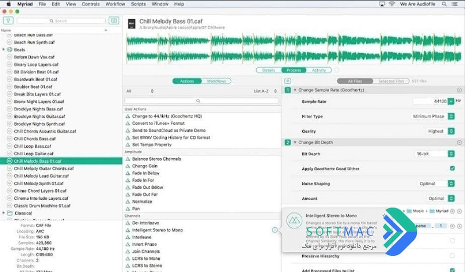Remove the Change Sample Rate action
The width and height of the screenshot is (465, 272).
[x=459, y=90]
